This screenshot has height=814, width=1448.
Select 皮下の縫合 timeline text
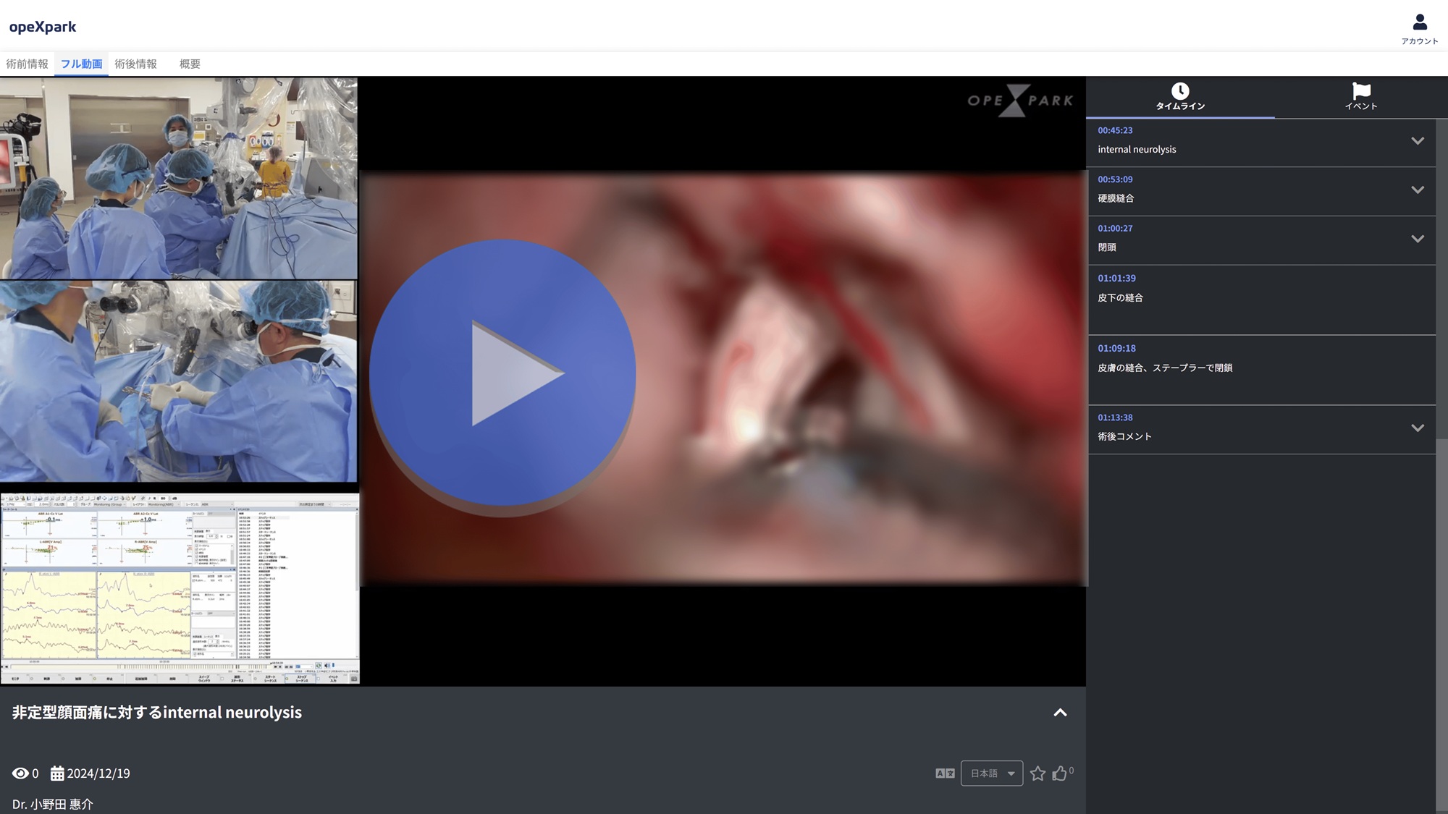tap(1120, 298)
